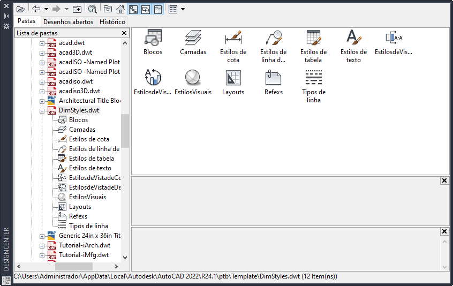
Task: Open the Favorites folder icon
Action: pos(108,9)
